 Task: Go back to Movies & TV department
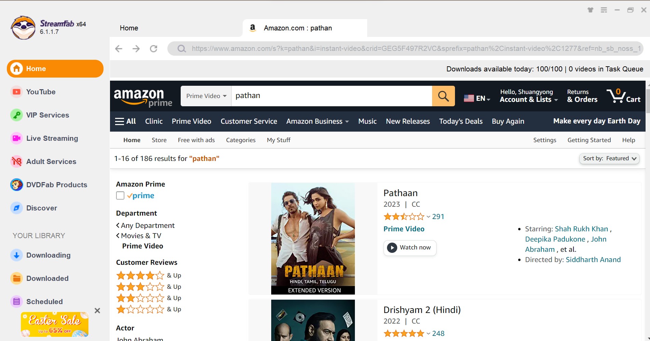pyautogui.click(x=139, y=236)
